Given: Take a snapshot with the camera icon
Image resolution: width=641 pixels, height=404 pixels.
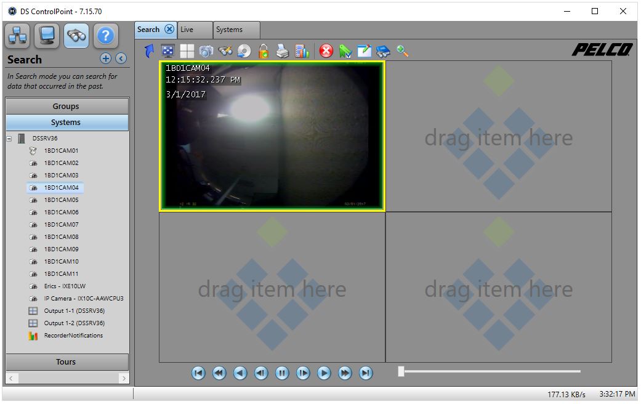Looking at the screenshot, I should [206, 50].
